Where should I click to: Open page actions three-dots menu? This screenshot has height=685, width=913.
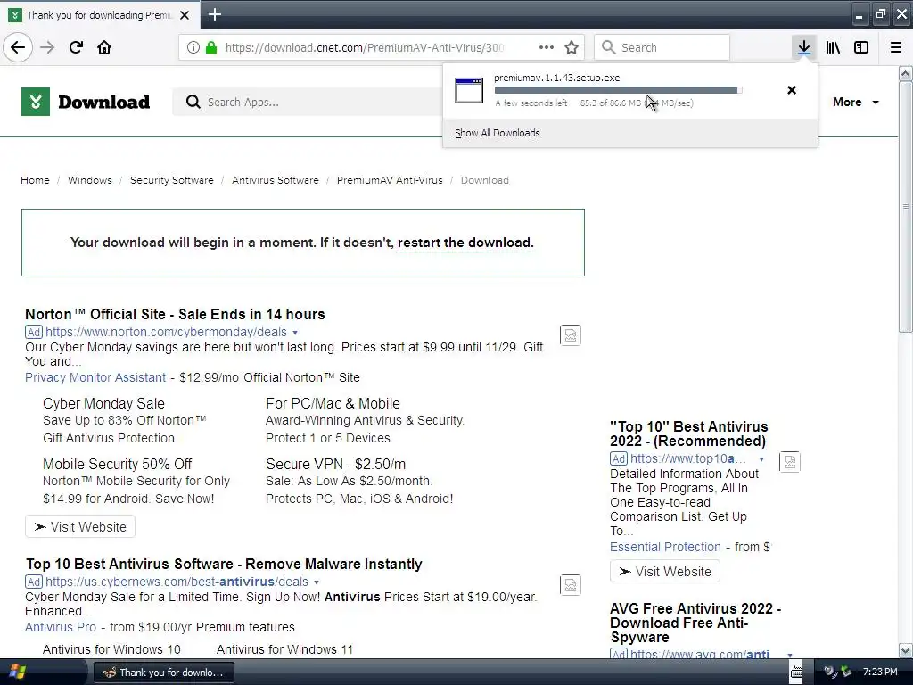547,47
